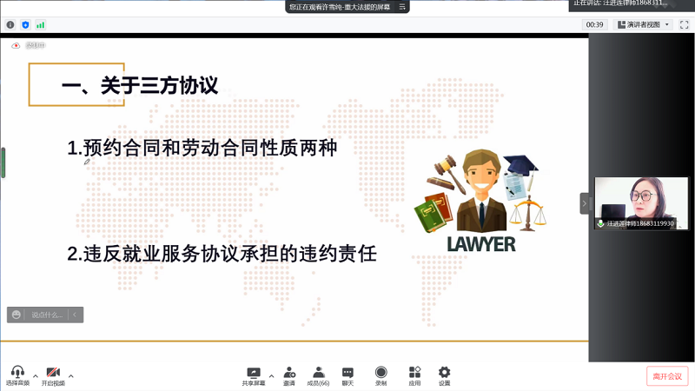Click the speaking status label at top right
This screenshot has height=391, width=695.
coord(620,3)
